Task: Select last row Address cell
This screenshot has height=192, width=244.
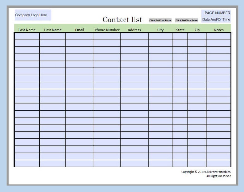Action: pyautogui.click(x=135, y=163)
